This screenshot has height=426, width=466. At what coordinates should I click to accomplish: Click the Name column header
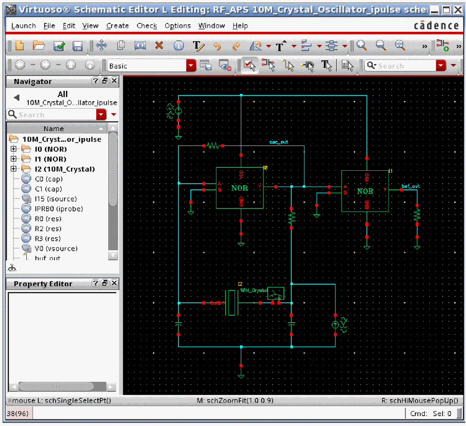(x=54, y=128)
